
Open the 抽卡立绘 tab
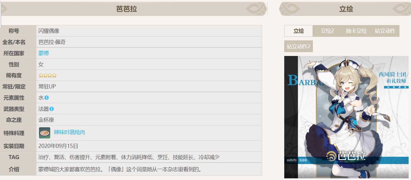click(x=356, y=31)
